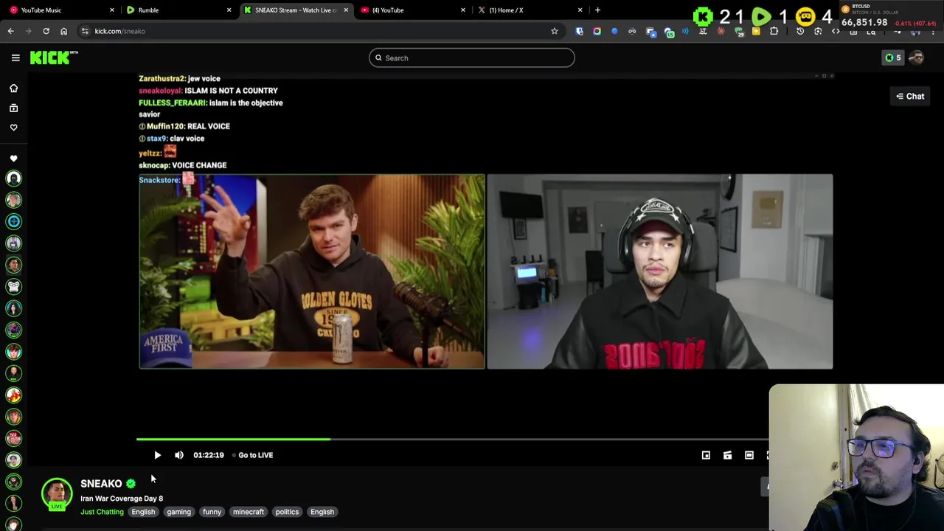The height and width of the screenshot is (531, 944).
Task: Open the Kick hamburger sidebar menu
Action: coord(15,58)
